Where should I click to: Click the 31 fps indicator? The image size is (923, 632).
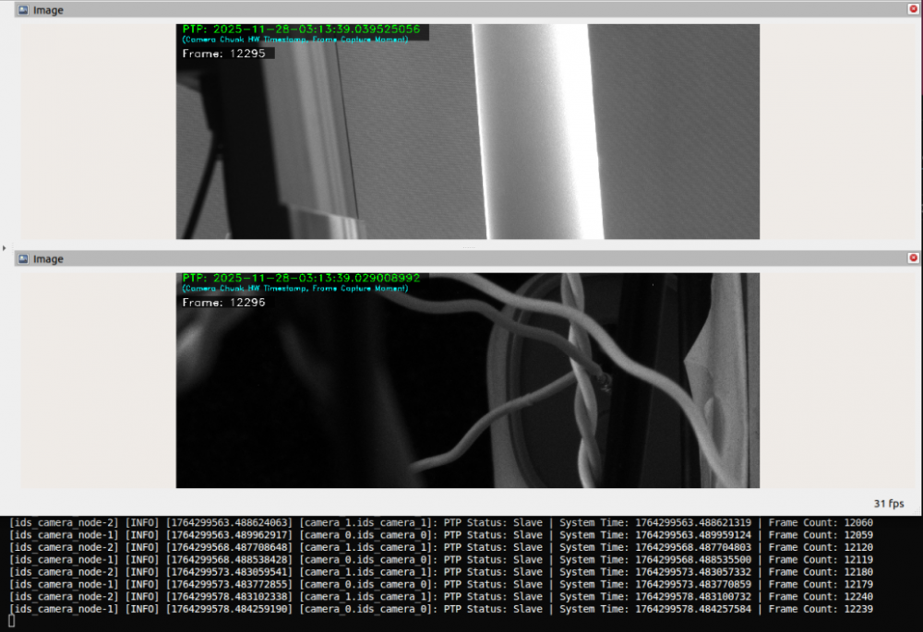tap(888, 504)
